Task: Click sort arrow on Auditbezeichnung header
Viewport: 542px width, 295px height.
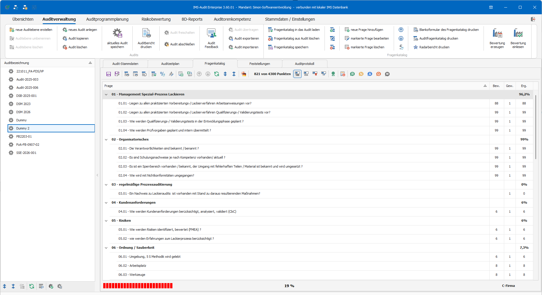Action: point(90,63)
